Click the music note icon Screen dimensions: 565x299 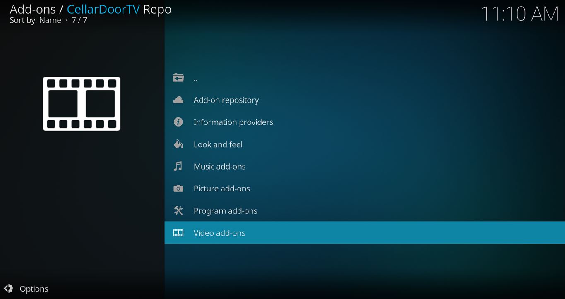click(x=178, y=166)
